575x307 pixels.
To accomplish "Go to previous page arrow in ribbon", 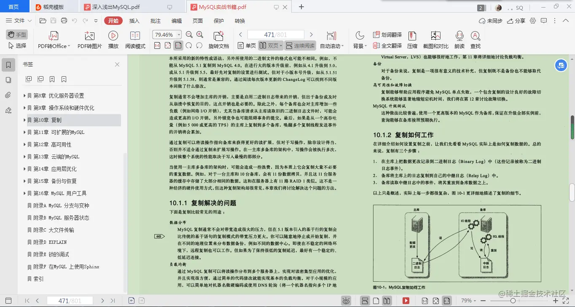I will click(x=241, y=35).
